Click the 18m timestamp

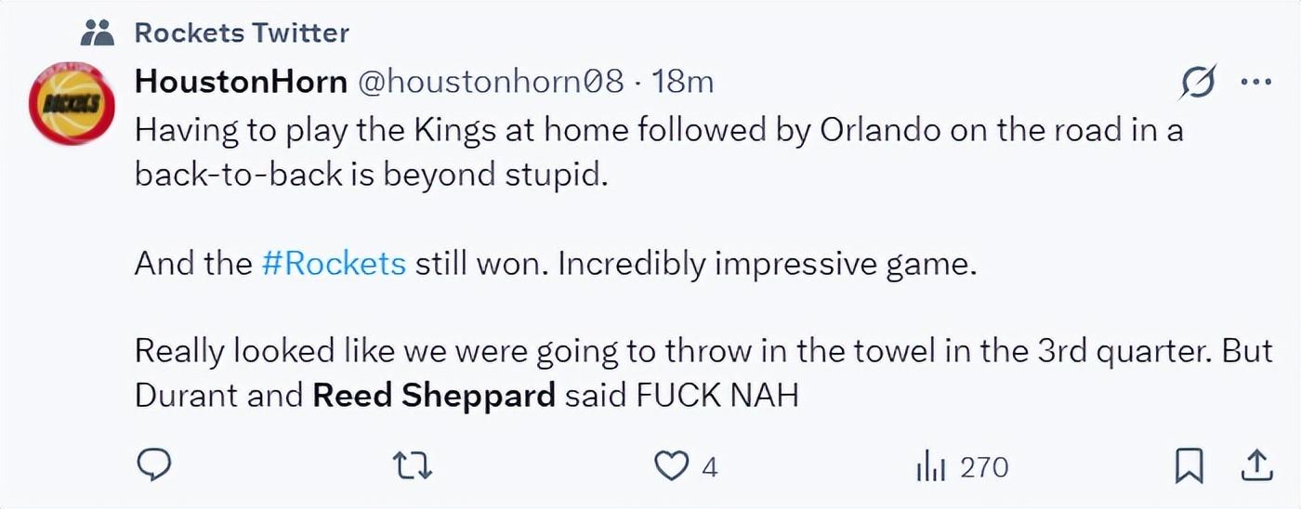coord(683,82)
